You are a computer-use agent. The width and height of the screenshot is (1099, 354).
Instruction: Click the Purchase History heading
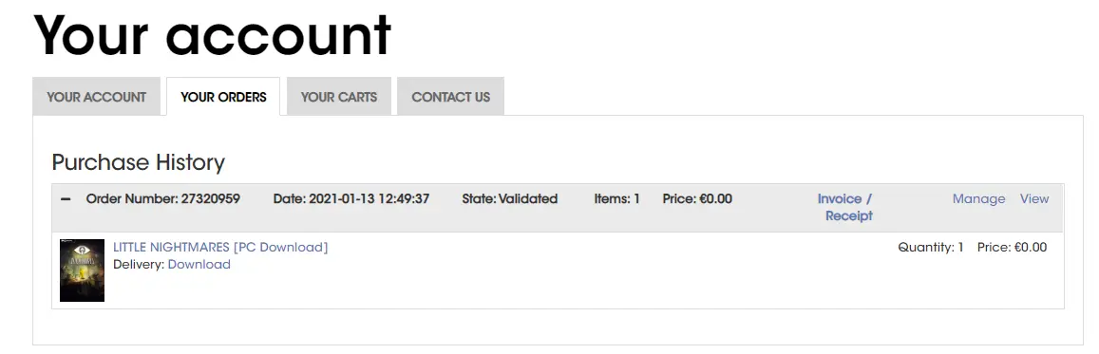pos(138,162)
